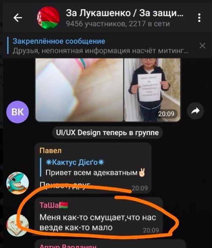Dismiss the pinned message with X

pyautogui.click(x=202, y=46)
